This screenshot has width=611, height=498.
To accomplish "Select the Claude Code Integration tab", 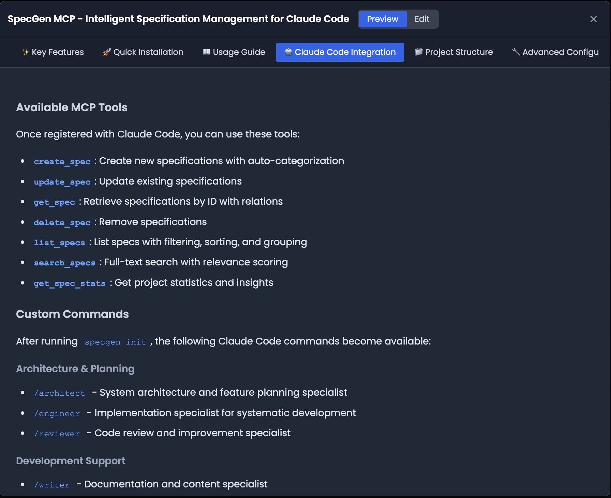I will coord(340,52).
